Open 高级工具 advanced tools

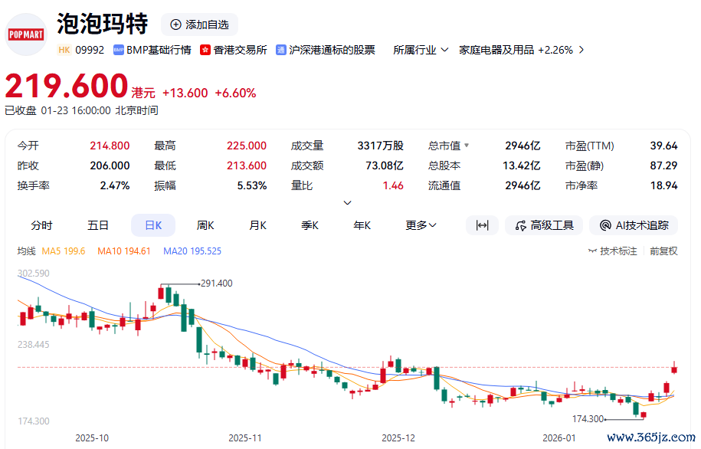[544, 225]
